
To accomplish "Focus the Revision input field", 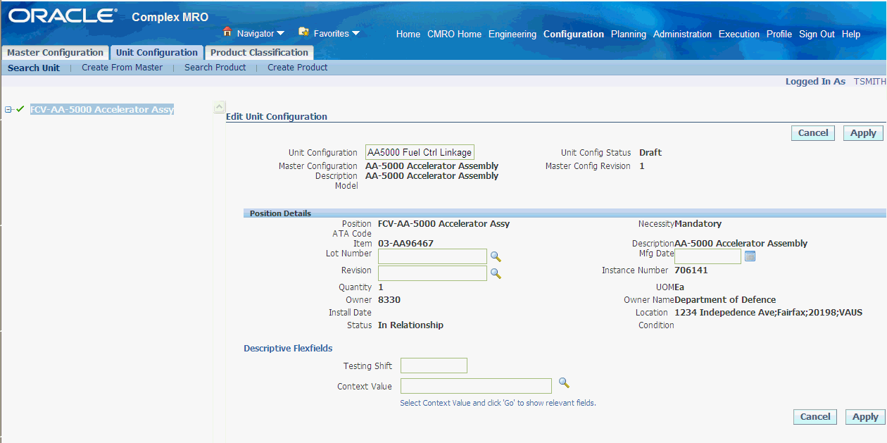I will click(432, 273).
